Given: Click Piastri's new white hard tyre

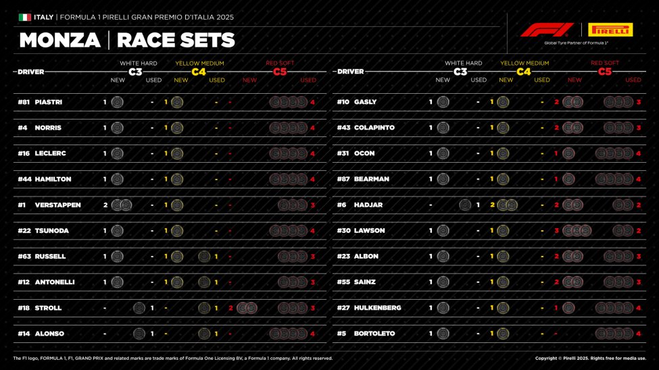Looking at the screenshot, I should (117, 103).
